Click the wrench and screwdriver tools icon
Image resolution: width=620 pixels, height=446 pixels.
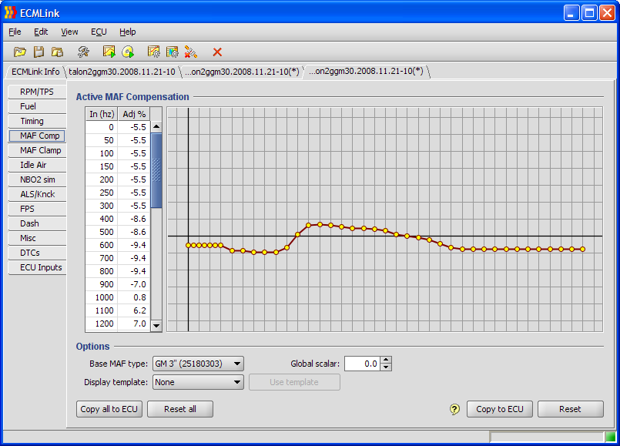(83, 52)
